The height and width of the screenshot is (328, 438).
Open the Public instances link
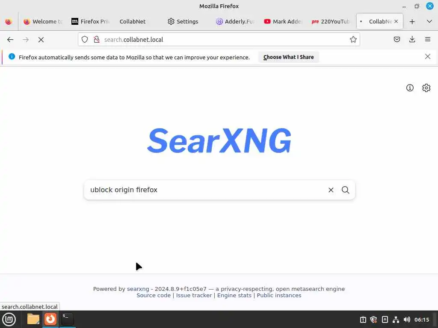[x=279, y=296]
